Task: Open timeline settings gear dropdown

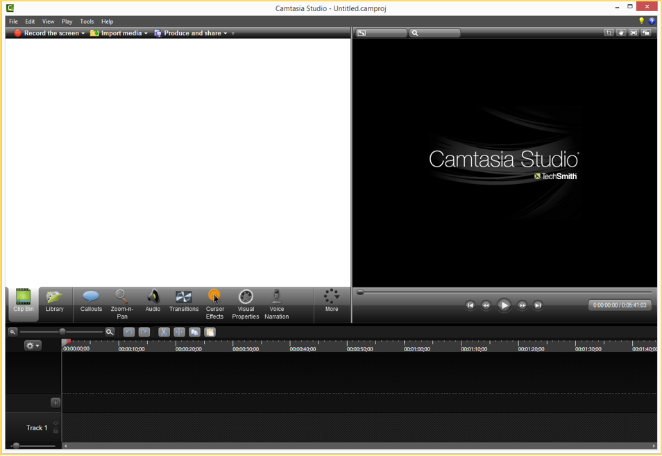Action: point(33,346)
